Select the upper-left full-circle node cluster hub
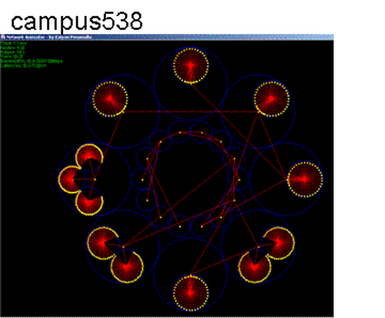This screenshot has width=385, height=318. (x=110, y=99)
